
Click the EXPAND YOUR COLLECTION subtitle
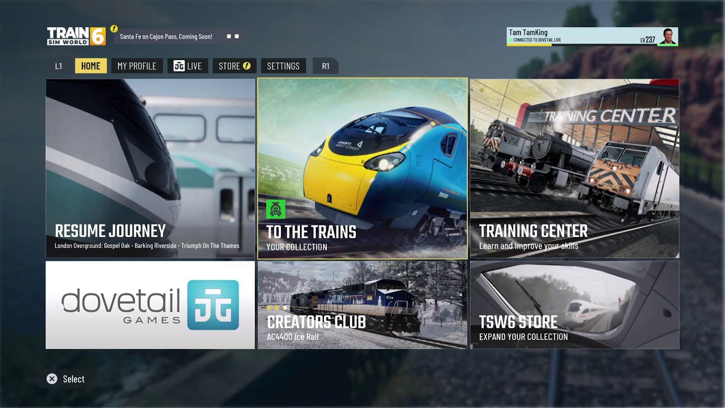(x=523, y=337)
